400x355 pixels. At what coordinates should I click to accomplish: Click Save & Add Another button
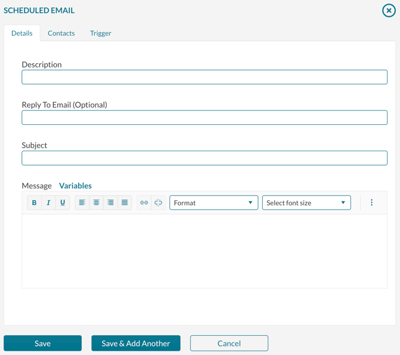[x=136, y=343]
